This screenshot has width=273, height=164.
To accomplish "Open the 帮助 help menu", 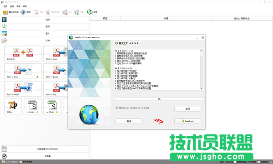I will pos(25,6).
